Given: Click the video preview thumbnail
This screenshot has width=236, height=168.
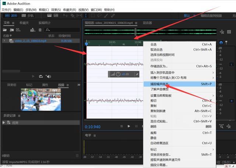Looking at the screenshot, I should click(x=41, y=99).
